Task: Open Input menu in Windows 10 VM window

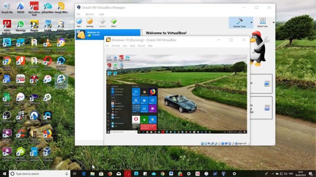Action: click(x=133, y=46)
